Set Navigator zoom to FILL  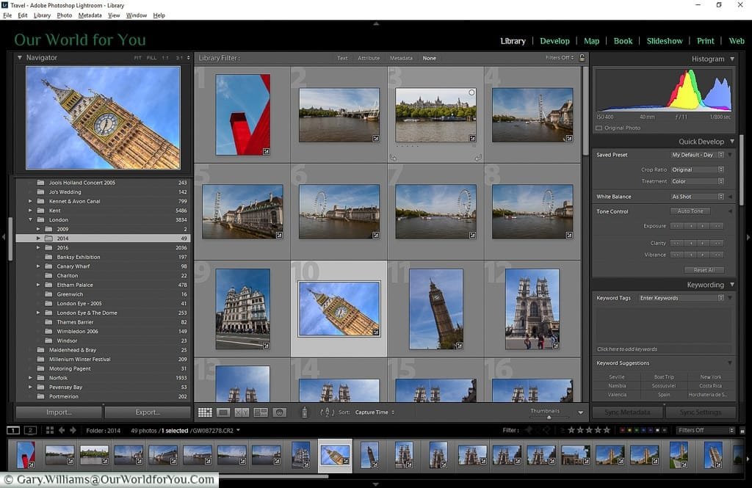[x=151, y=57]
